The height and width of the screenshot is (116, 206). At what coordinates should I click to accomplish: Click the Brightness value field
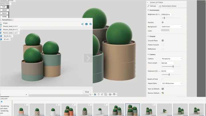(166, 15)
